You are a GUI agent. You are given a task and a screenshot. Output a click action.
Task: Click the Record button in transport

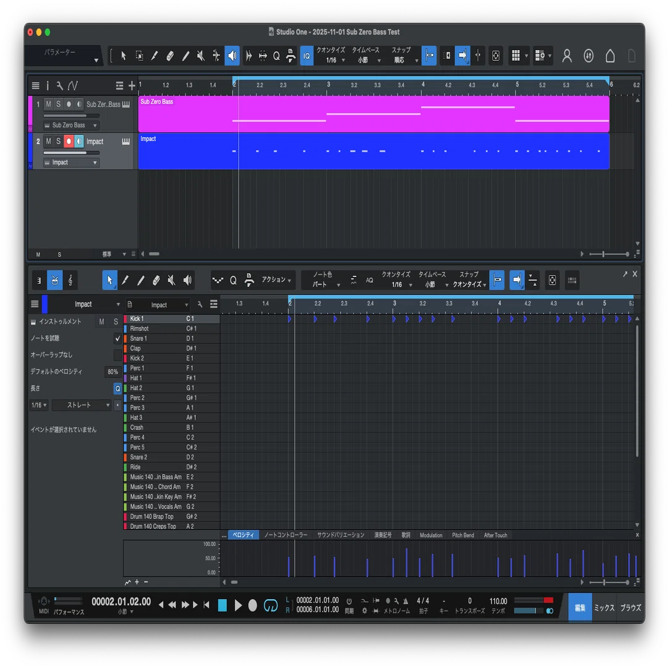click(253, 605)
